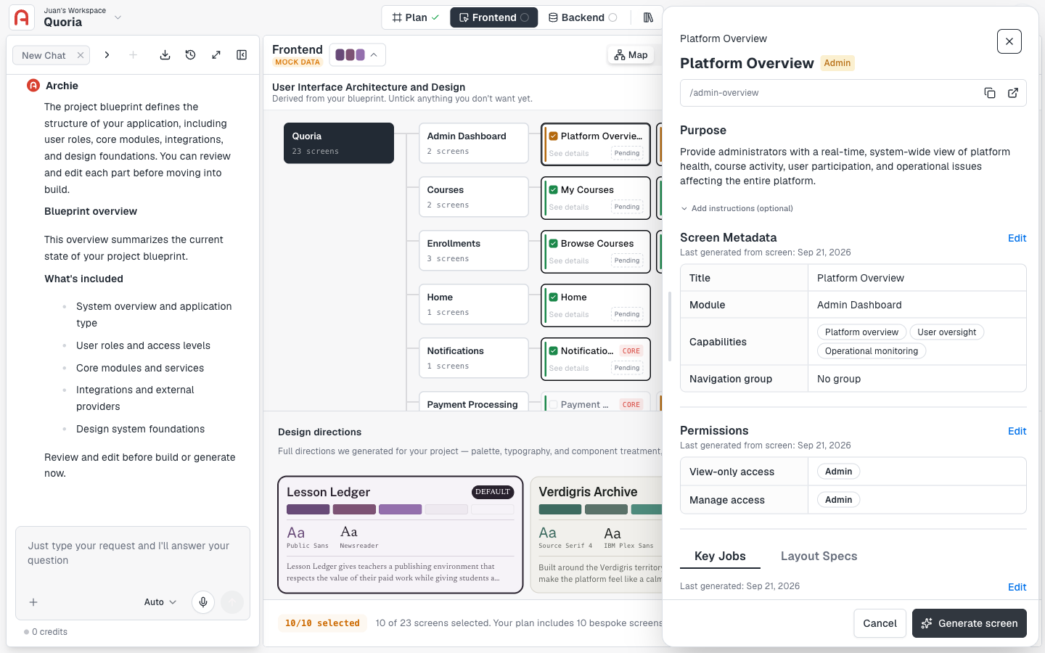Open the Map view
The width and height of the screenshot is (1045, 653).
[x=631, y=55]
